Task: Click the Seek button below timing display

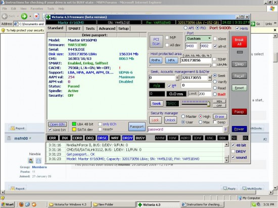Action: click(157, 104)
